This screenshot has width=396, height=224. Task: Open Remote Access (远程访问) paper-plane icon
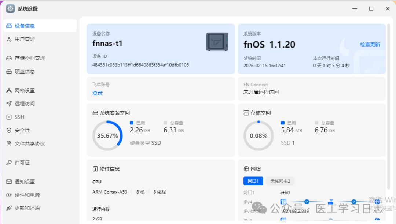[x=9, y=104]
